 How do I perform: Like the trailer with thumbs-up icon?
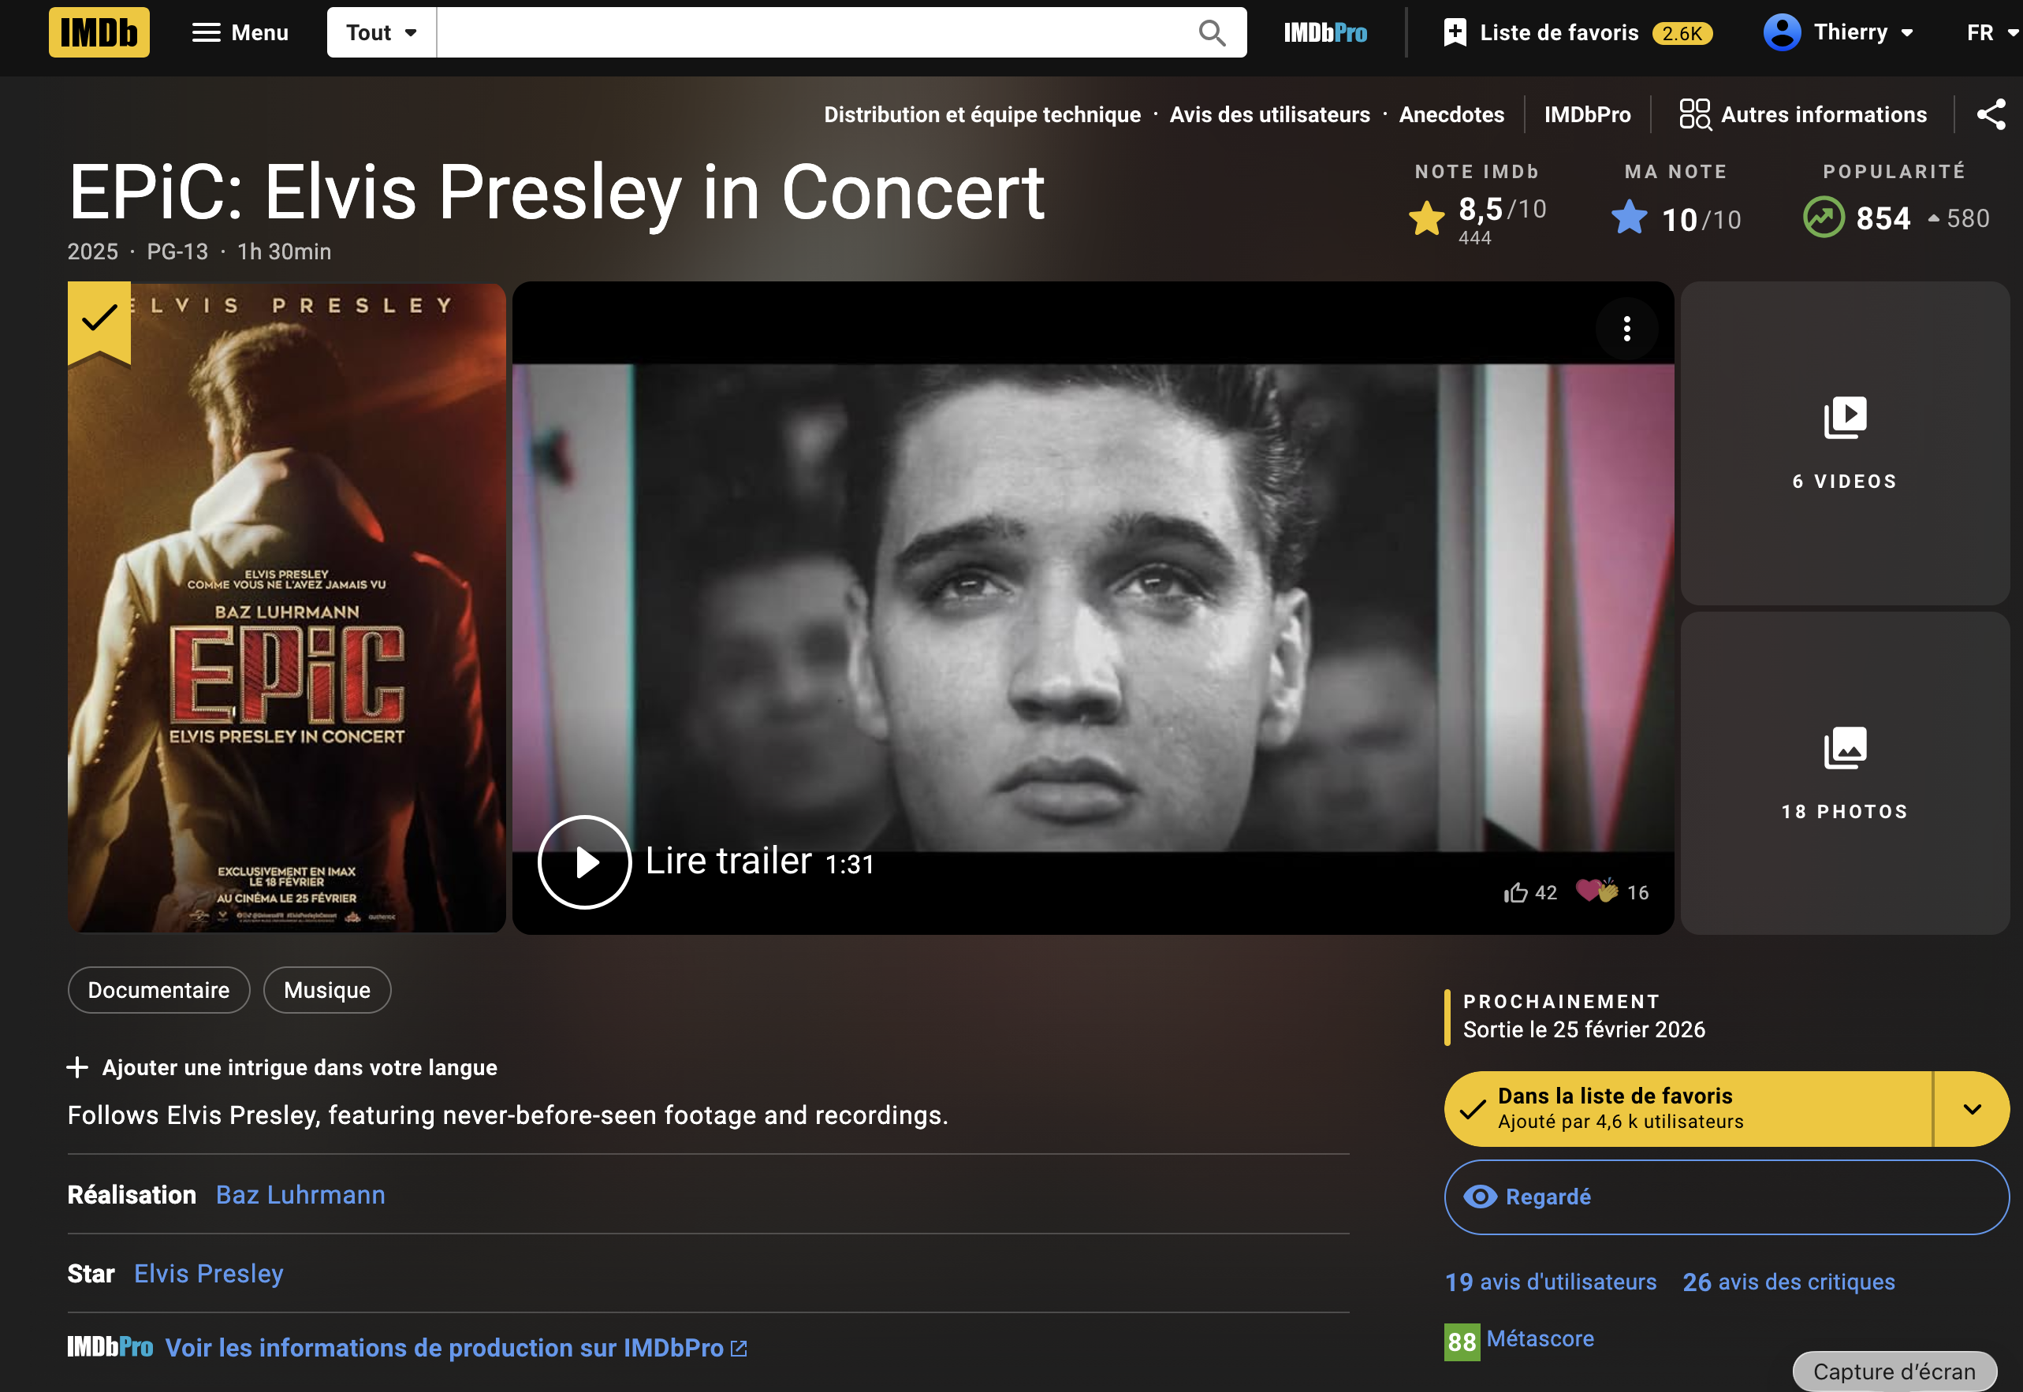pyautogui.click(x=1516, y=892)
